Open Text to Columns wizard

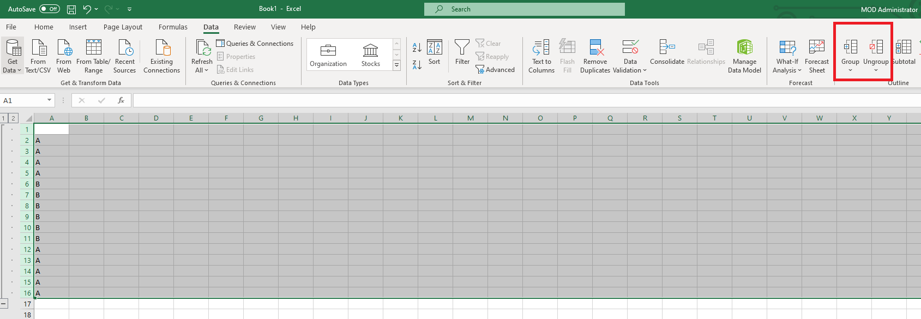(x=541, y=56)
